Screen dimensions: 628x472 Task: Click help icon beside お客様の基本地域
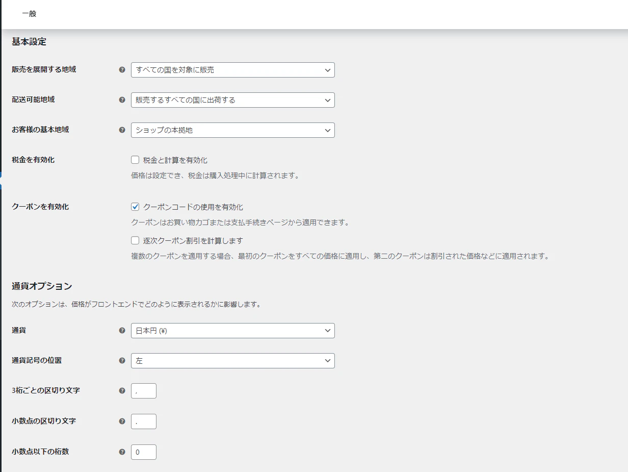pos(122,130)
